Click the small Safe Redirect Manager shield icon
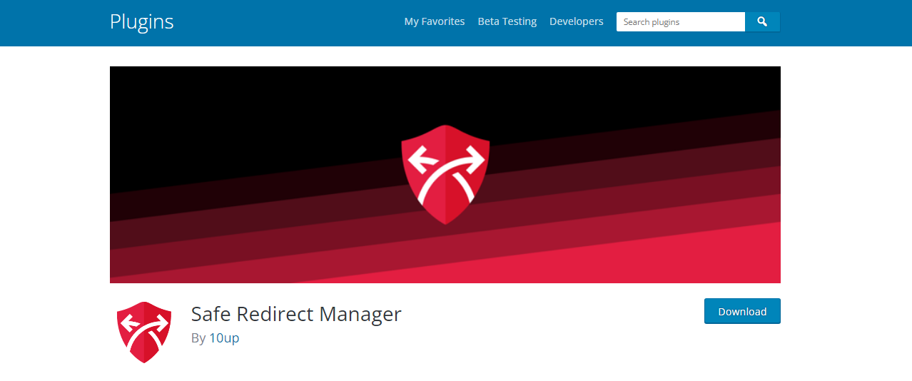 click(144, 332)
